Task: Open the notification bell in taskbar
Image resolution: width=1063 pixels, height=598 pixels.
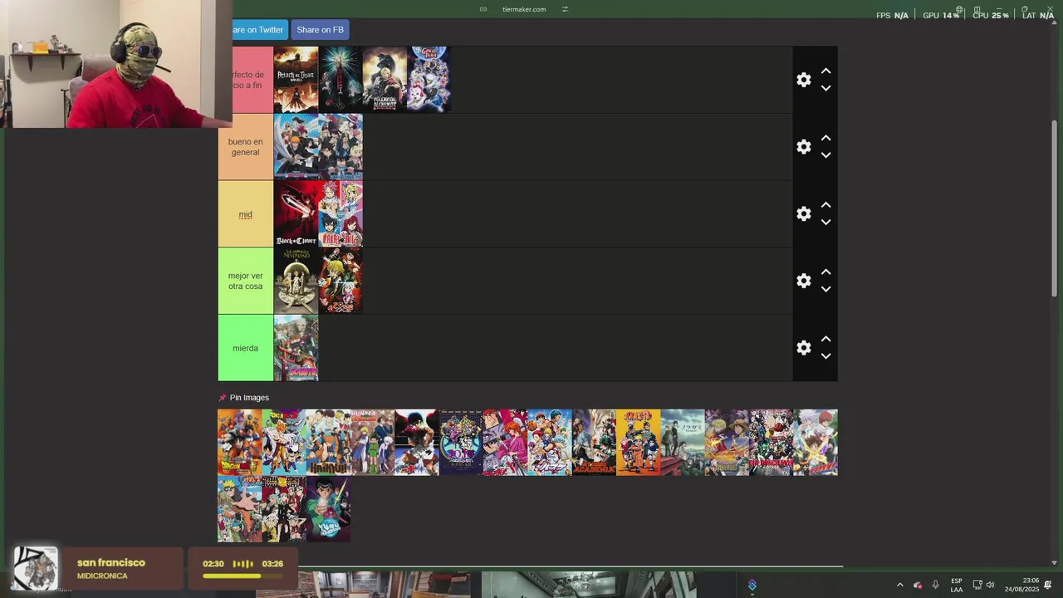Action: tap(1048, 585)
